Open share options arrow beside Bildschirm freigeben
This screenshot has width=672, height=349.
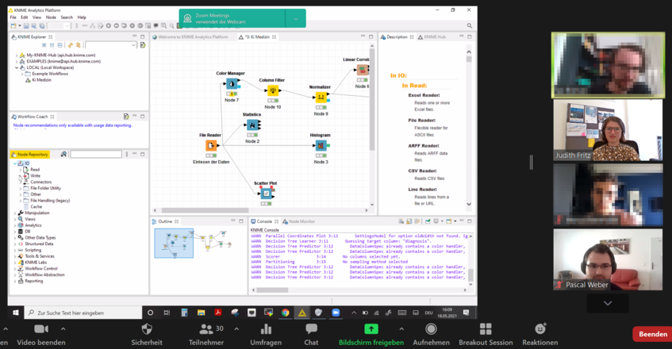pyautogui.click(x=401, y=329)
